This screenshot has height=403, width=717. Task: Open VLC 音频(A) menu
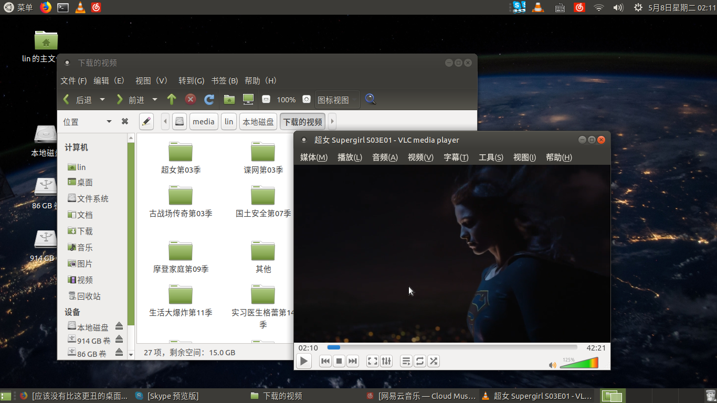click(x=385, y=157)
